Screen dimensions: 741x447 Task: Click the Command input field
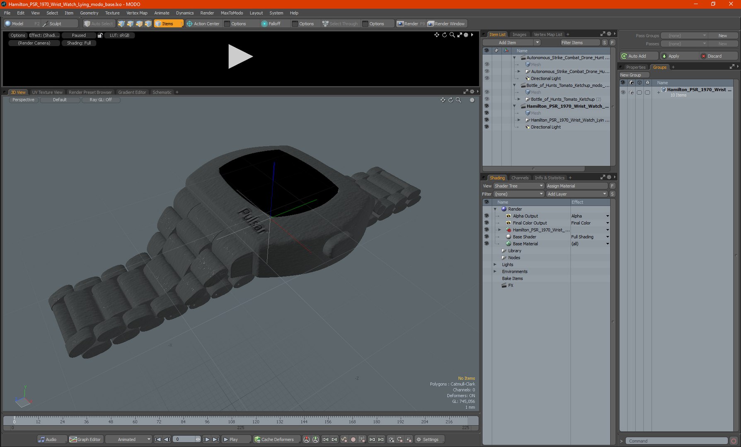(x=676, y=441)
